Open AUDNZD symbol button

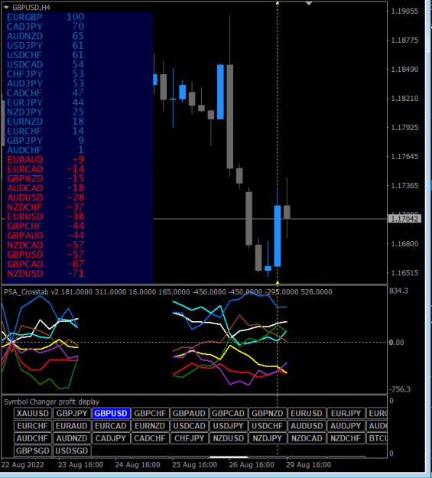point(72,438)
